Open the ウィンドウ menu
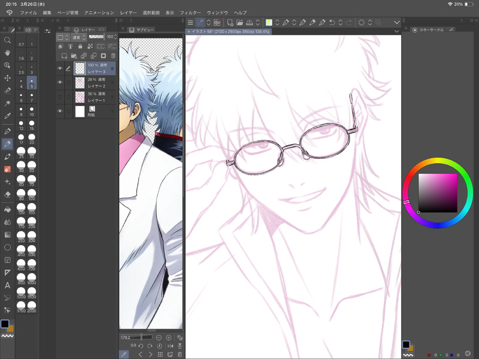The width and height of the screenshot is (479, 359). pyautogui.click(x=218, y=13)
